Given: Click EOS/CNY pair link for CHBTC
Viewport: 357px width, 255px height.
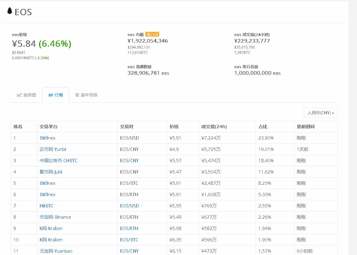Looking at the screenshot, I should point(129,161).
